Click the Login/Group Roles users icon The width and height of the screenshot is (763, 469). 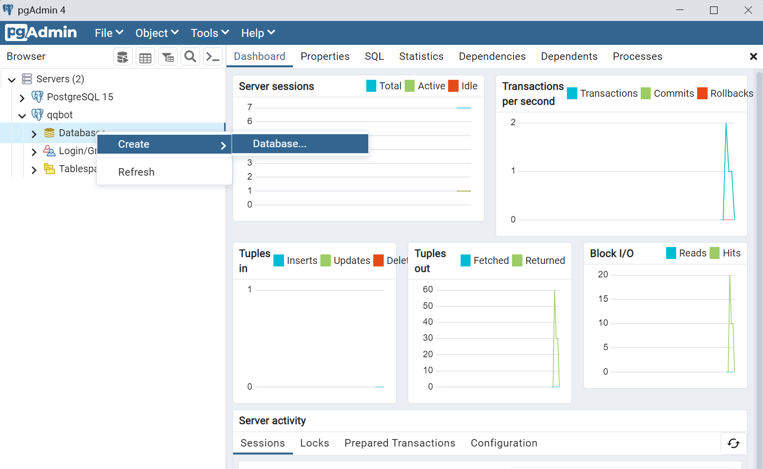49,151
